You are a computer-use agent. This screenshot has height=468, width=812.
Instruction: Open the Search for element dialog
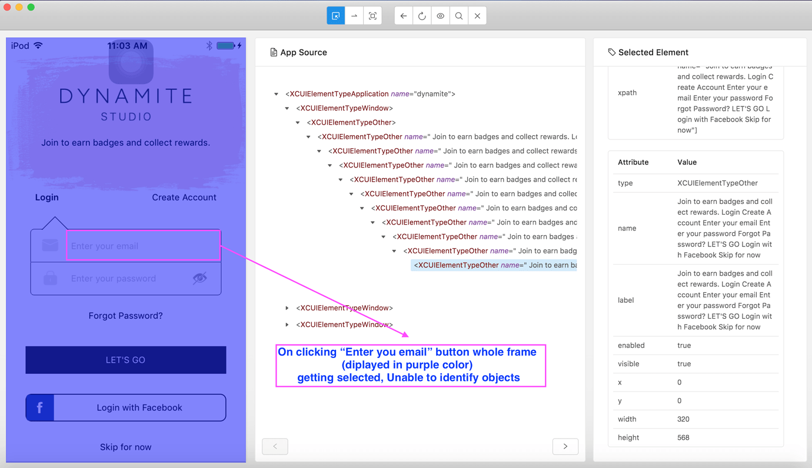[x=458, y=15]
